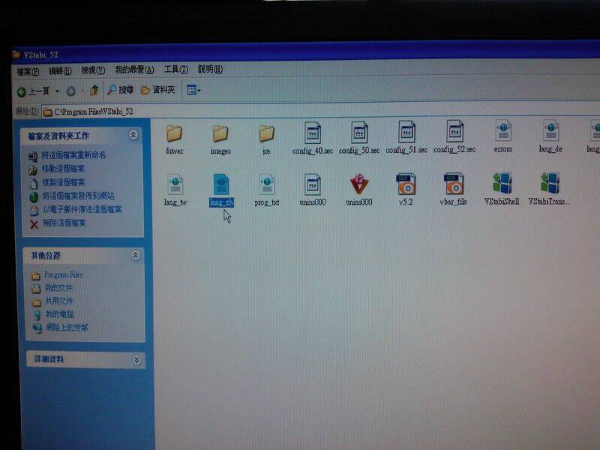
Task: Click the 刪除這個檔案 delete link
Action: point(64,223)
